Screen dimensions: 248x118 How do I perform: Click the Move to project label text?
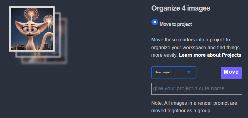176,24
